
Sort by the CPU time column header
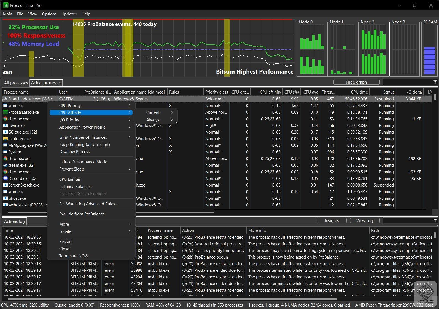point(352,92)
